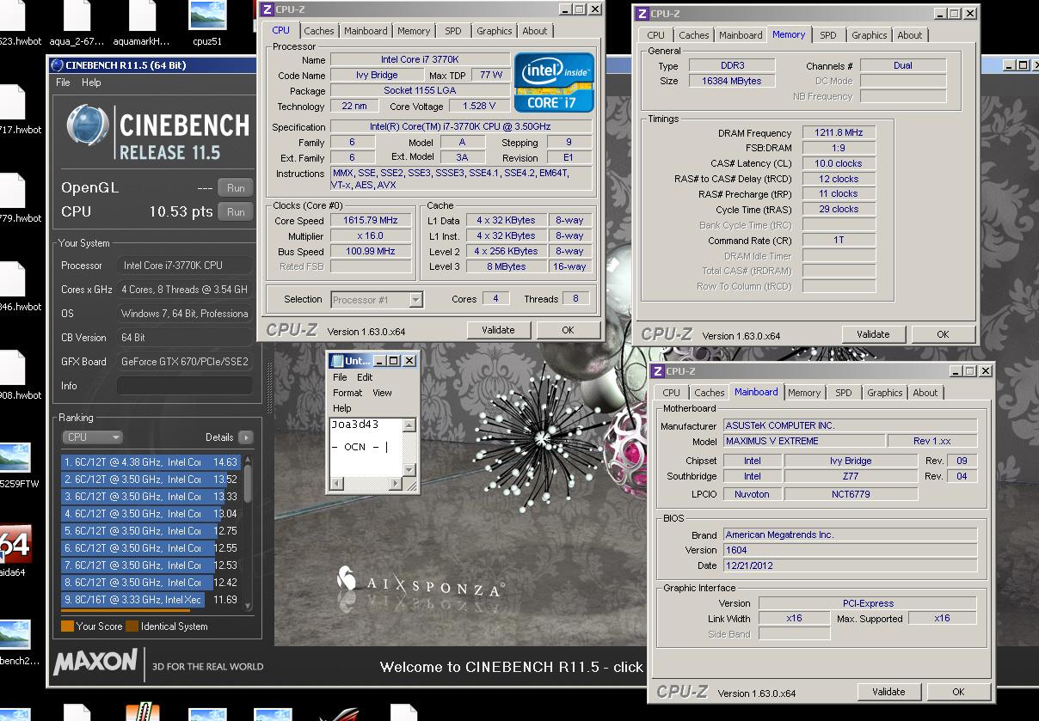Viewport: 1039px width, 721px height.
Task: Click the Cinebench title bar sphere icon
Action: click(x=57, y=65)
